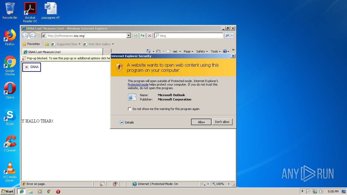Click the address bar with softmeasure.zoy.org
Screen dimensions: 347x195
point(84,35)
